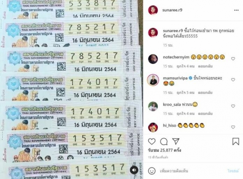Reply to notechernyim's comment
This screenshot has height=179, width=243.
click(205, 66)
